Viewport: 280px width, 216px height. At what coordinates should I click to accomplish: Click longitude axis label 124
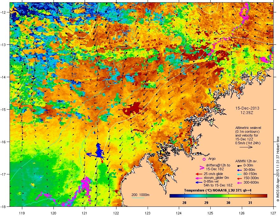click(179, 213)
